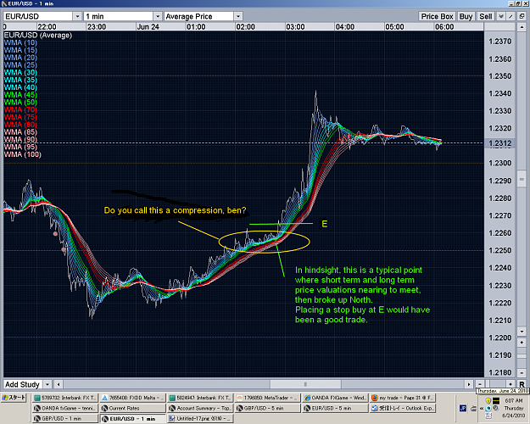Click the current price 1.2312 marker
Image resolution: width=530 pixels, height=424 pixels.
click(x=500, y=143)
